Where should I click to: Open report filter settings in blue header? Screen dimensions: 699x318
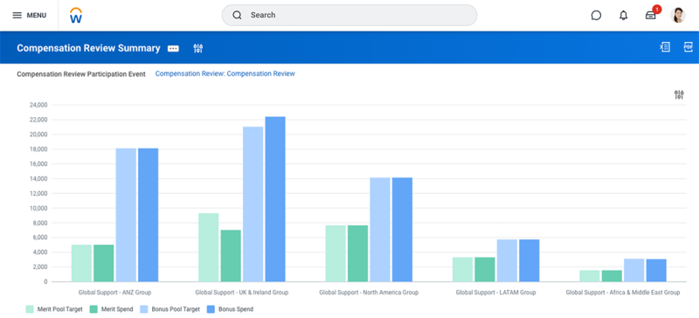coord(198,48)
